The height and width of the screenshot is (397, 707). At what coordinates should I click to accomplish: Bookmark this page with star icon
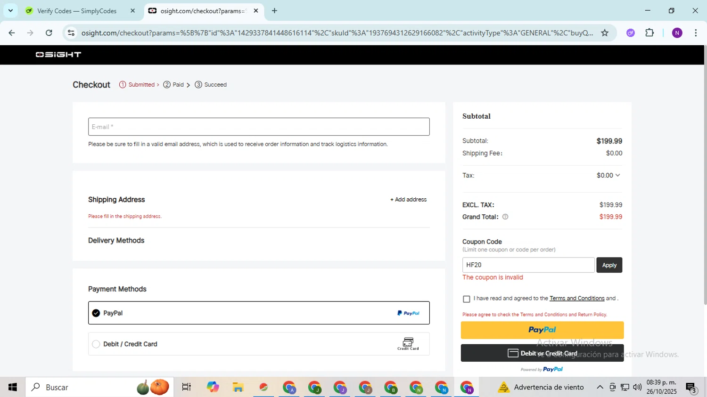[x=605, y=33]
